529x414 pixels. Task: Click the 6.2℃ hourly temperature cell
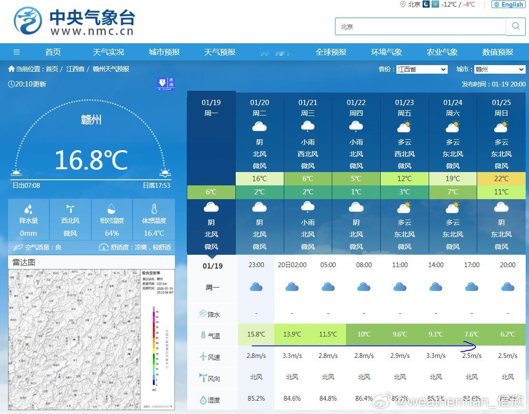point(508,334)
